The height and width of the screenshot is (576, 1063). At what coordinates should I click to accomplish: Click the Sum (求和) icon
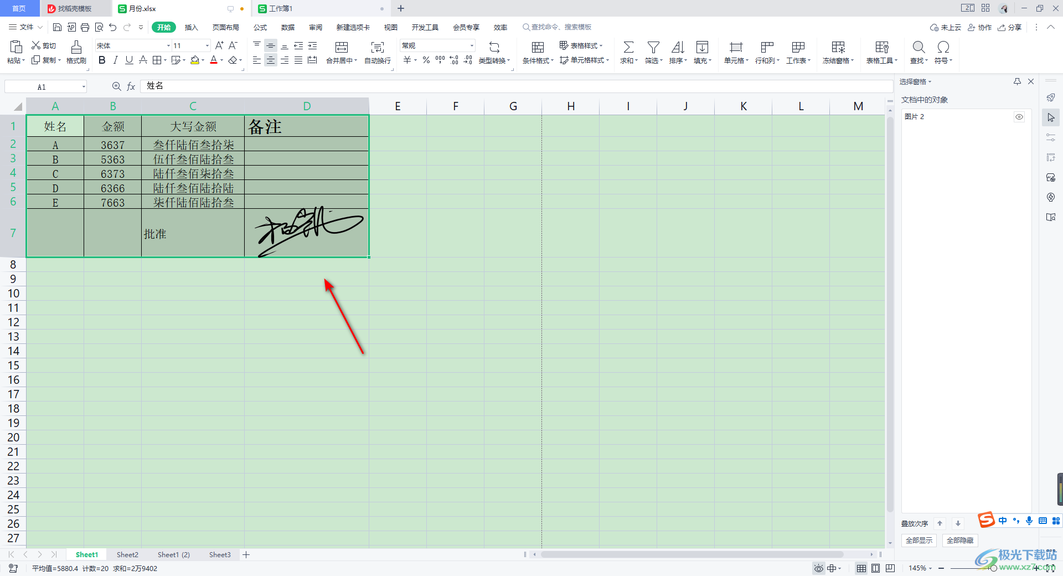pos(628,47)
